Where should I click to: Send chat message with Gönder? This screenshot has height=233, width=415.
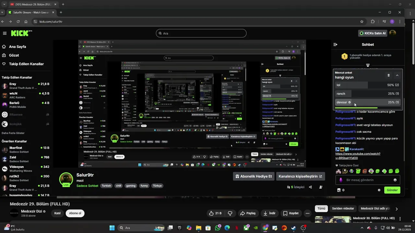click(x=392, y=190)
